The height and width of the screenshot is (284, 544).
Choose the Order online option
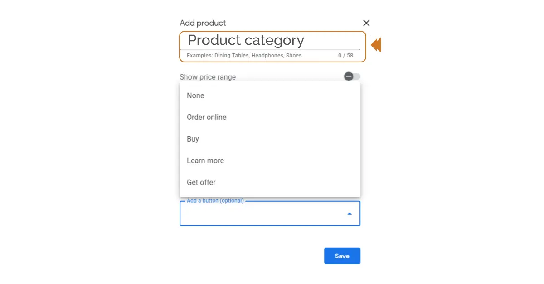click(206, 117)
